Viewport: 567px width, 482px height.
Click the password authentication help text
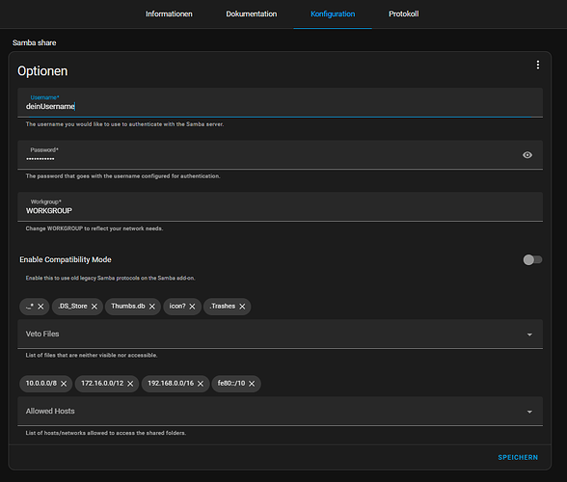pyautogui.click(x=123, y=176)
